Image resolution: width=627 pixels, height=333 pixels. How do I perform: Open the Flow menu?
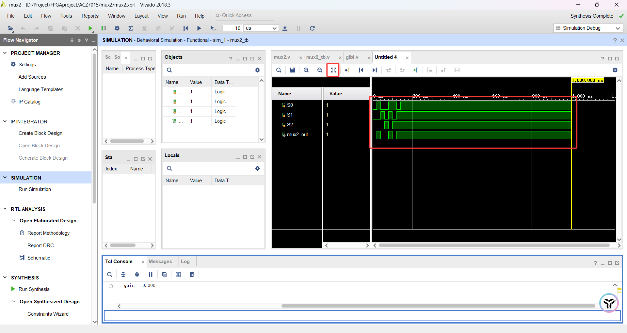click(x=46, y=16)
